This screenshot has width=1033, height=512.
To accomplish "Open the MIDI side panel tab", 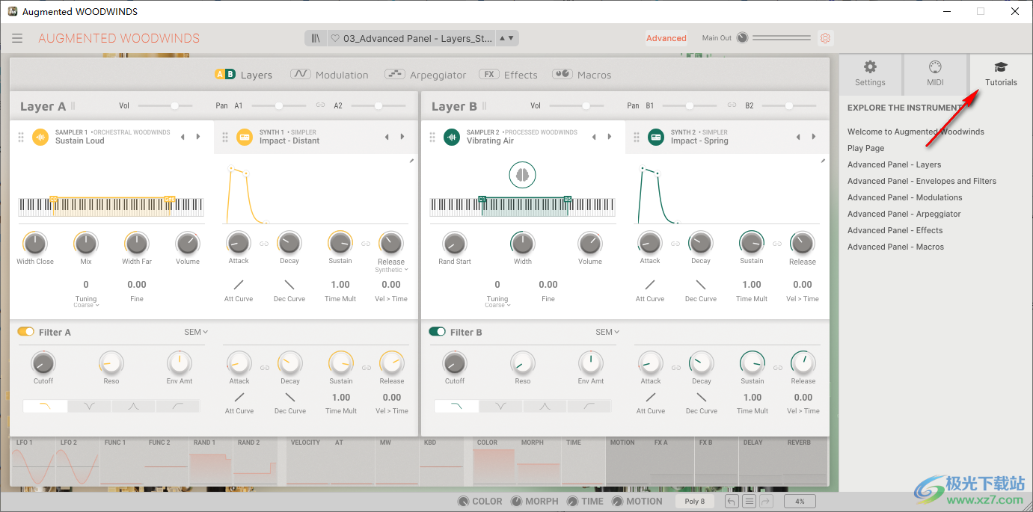I will click(935, 73).
